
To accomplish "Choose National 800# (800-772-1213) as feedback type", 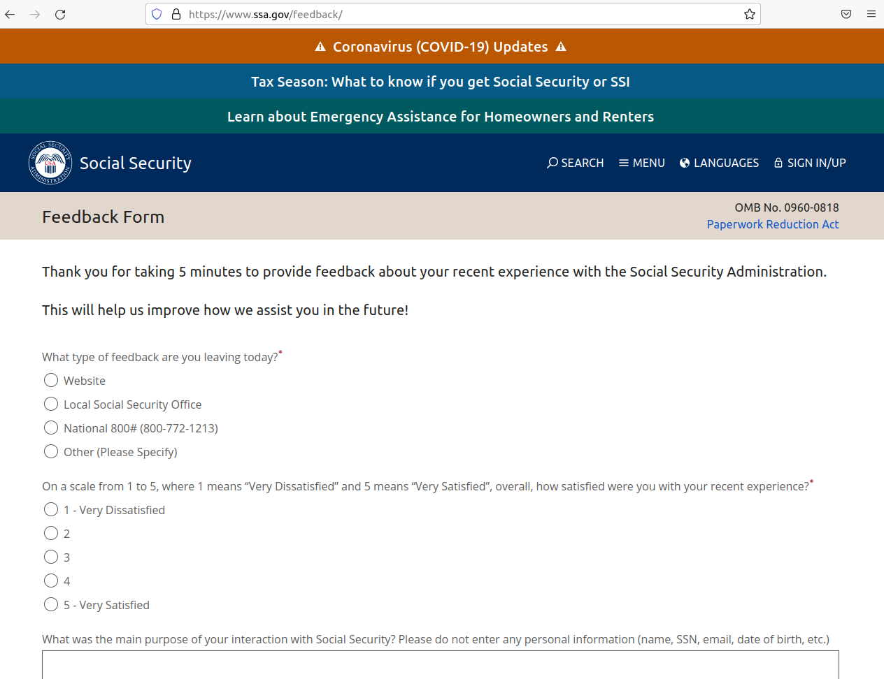I will click(x=50, y=428).
